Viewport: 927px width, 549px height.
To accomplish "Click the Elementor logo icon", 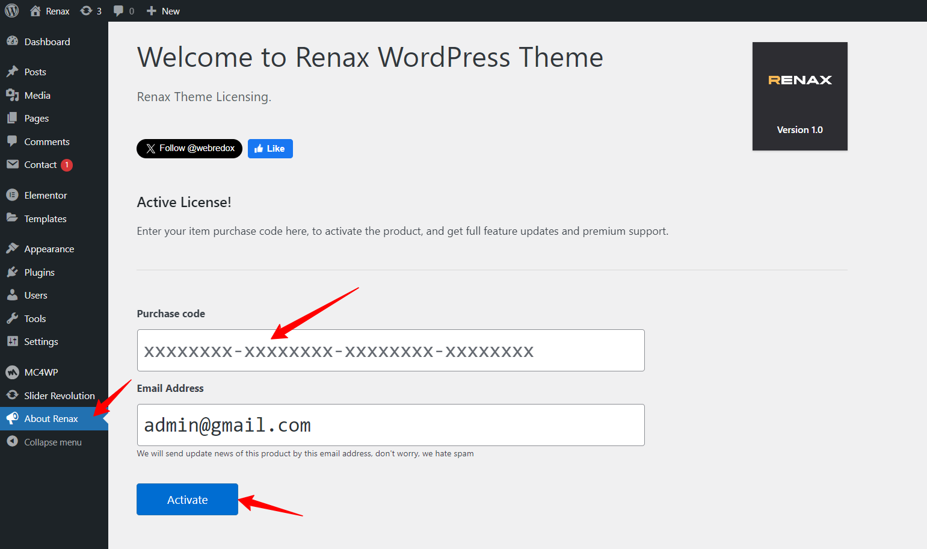I will click(x=12, y=195).
